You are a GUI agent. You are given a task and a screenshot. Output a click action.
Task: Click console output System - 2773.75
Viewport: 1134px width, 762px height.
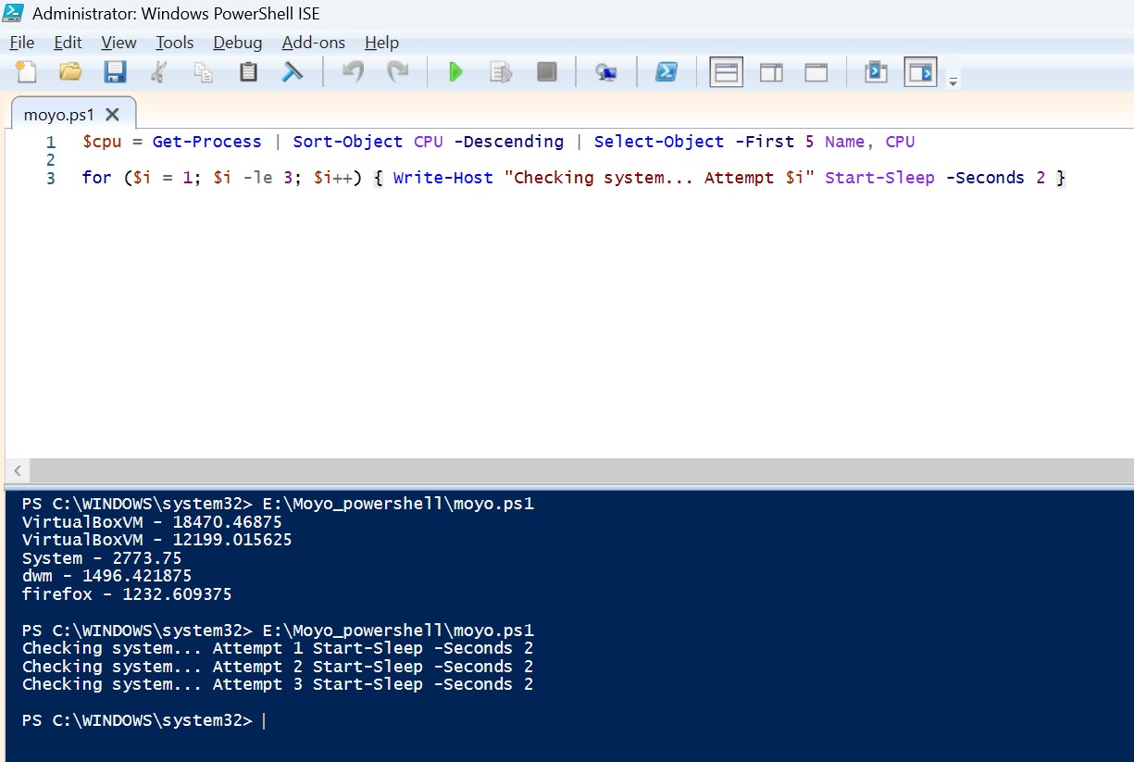tap(102, 558)
